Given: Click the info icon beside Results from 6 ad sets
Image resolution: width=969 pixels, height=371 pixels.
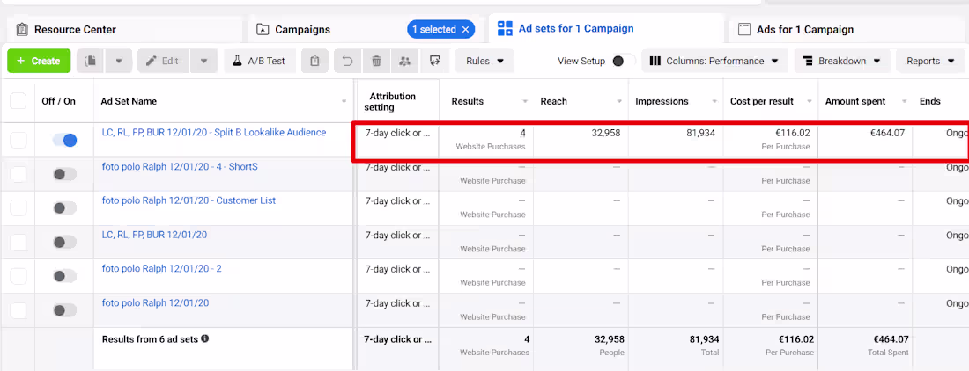Looking at the screenshot, I should tap(204, 338).
